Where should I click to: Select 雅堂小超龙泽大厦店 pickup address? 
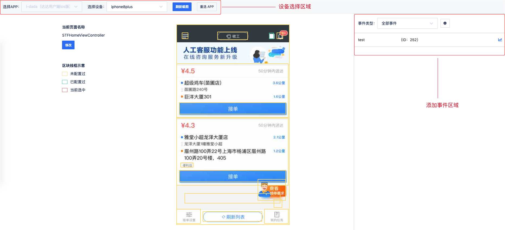[206, 137]
